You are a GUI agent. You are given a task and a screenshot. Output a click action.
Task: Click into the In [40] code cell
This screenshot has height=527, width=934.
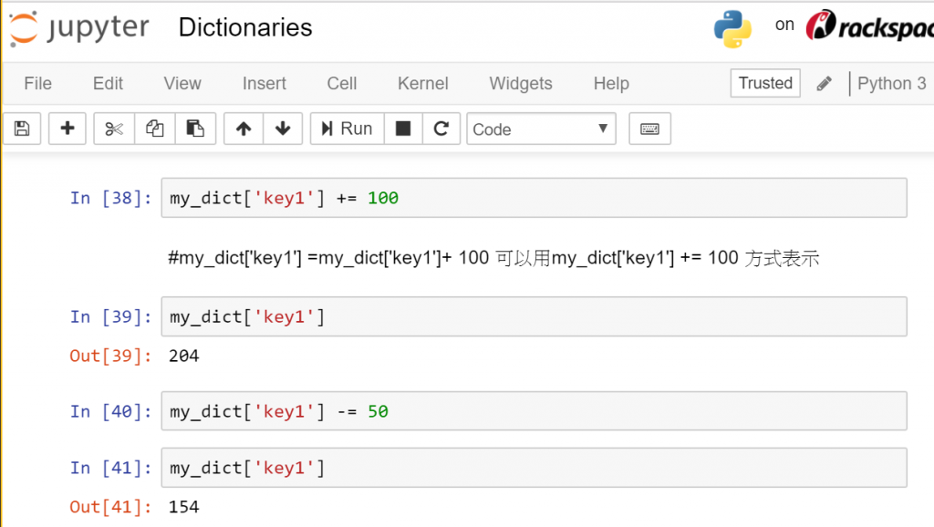(534, 411)
